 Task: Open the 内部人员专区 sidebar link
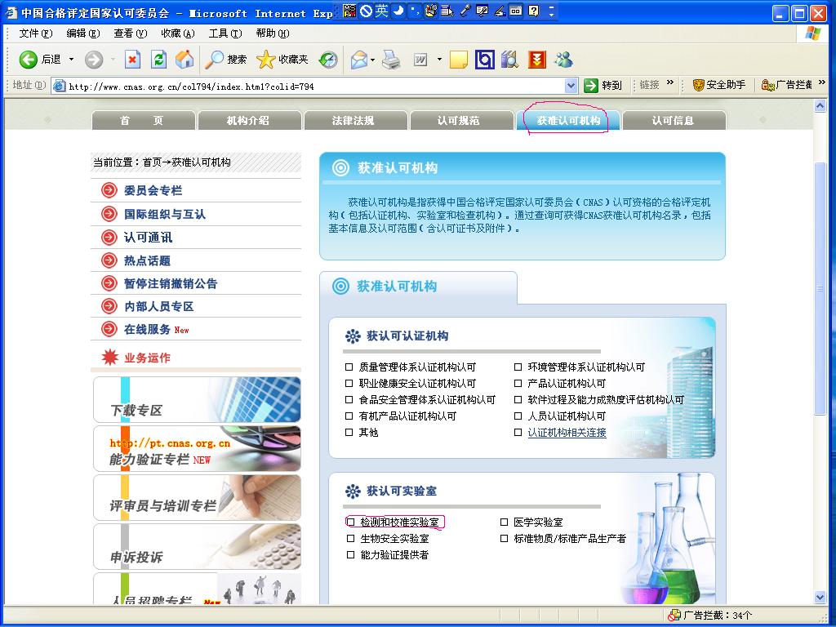(x=159, y=307)
